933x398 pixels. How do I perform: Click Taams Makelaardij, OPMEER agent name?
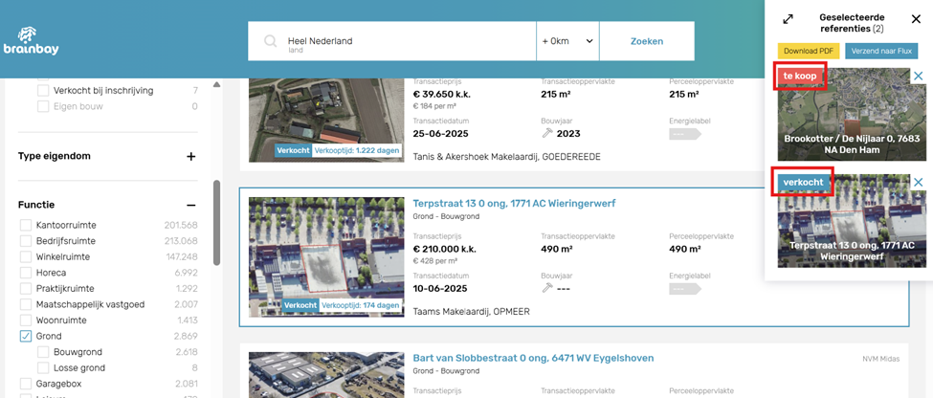tap(471, 312)
